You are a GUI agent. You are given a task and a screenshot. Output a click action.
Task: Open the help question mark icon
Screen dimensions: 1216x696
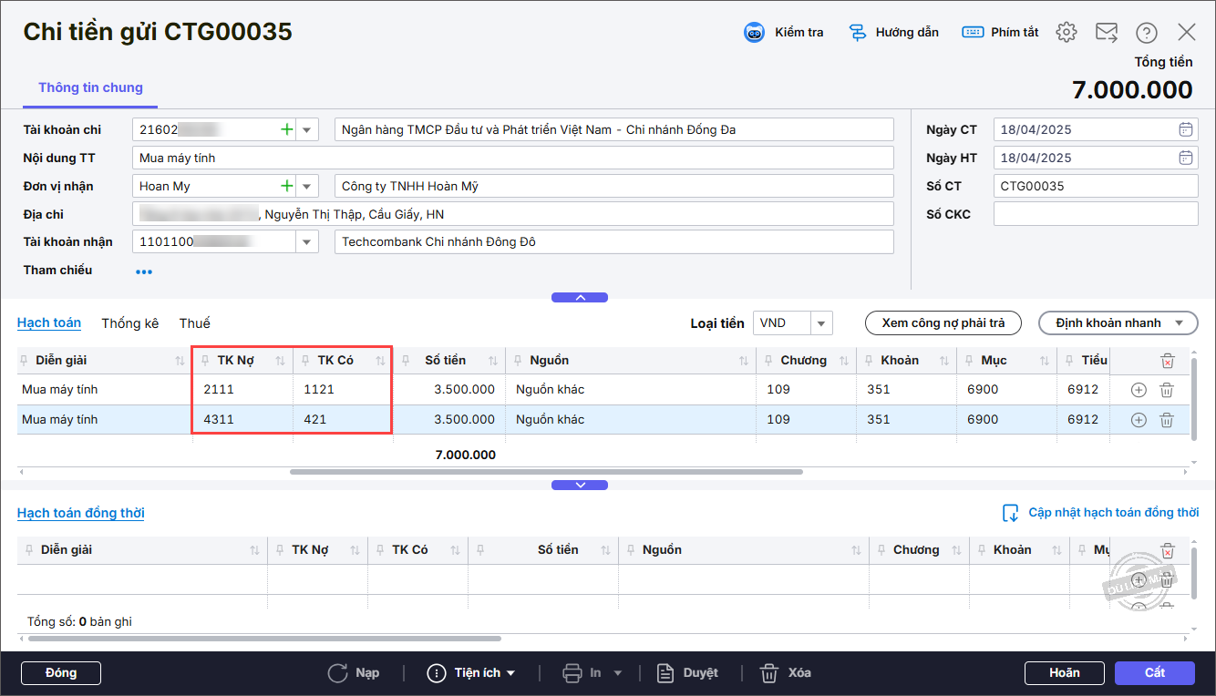[1146, 33]
